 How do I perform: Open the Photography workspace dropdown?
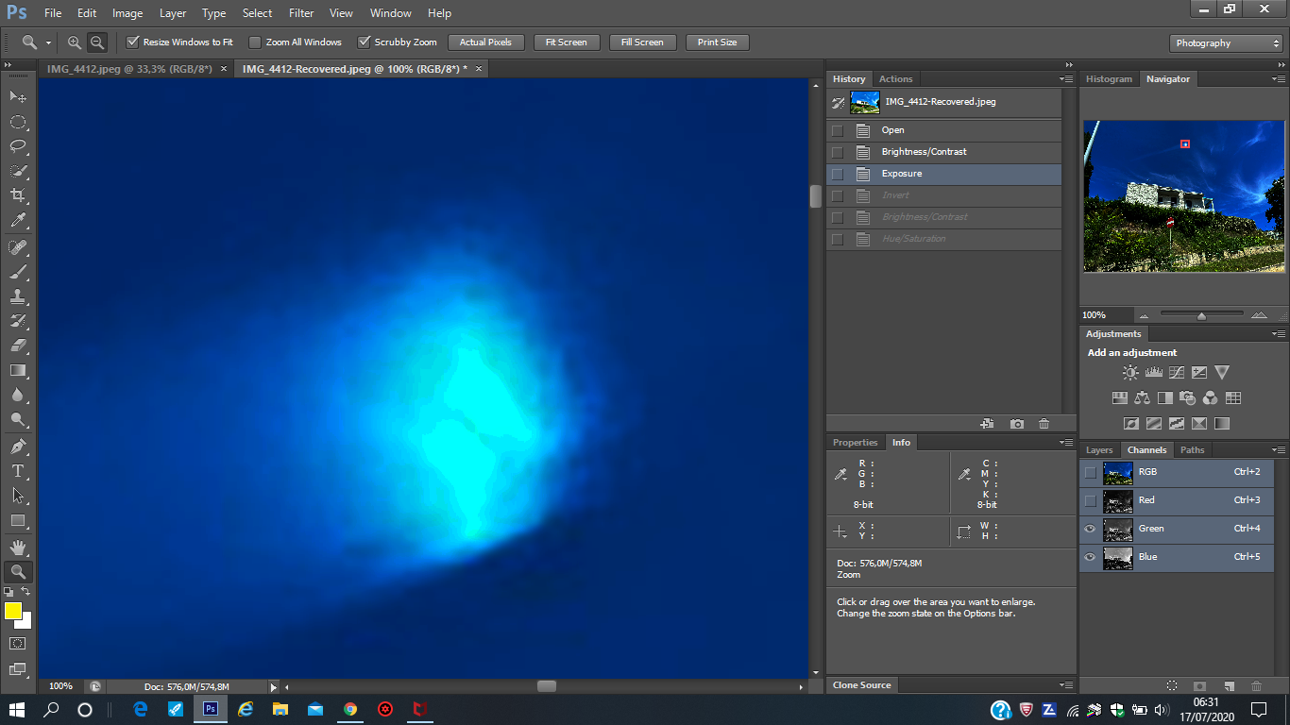click(1225, 42)
